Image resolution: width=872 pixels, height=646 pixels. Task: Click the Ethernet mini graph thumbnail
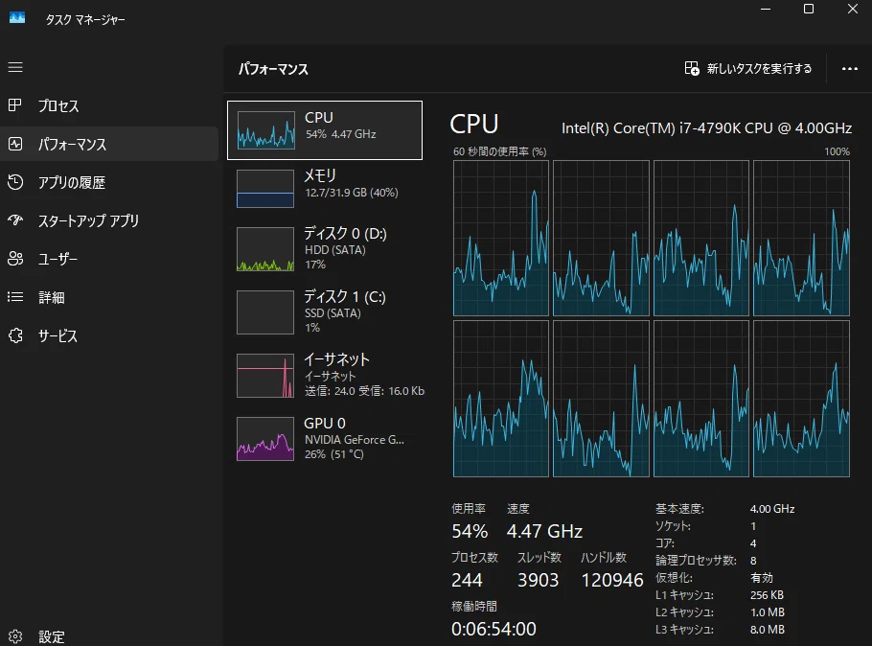[265, 376]
